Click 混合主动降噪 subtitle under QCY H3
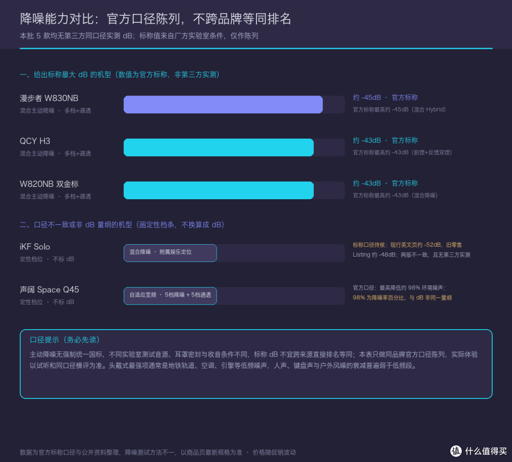This screenshot has width=512, height=462. (55, 154)
